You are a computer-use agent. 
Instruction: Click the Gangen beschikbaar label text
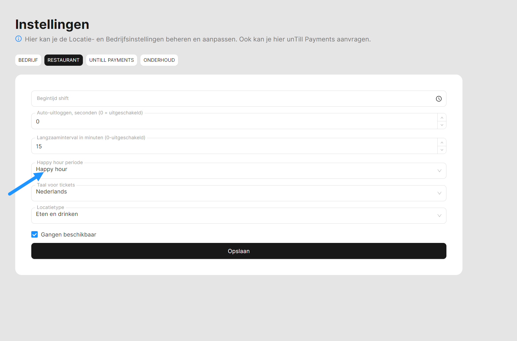click(68, 235)
